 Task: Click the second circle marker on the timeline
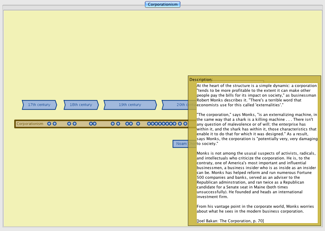pyautogui.click(x=55, y=124)
